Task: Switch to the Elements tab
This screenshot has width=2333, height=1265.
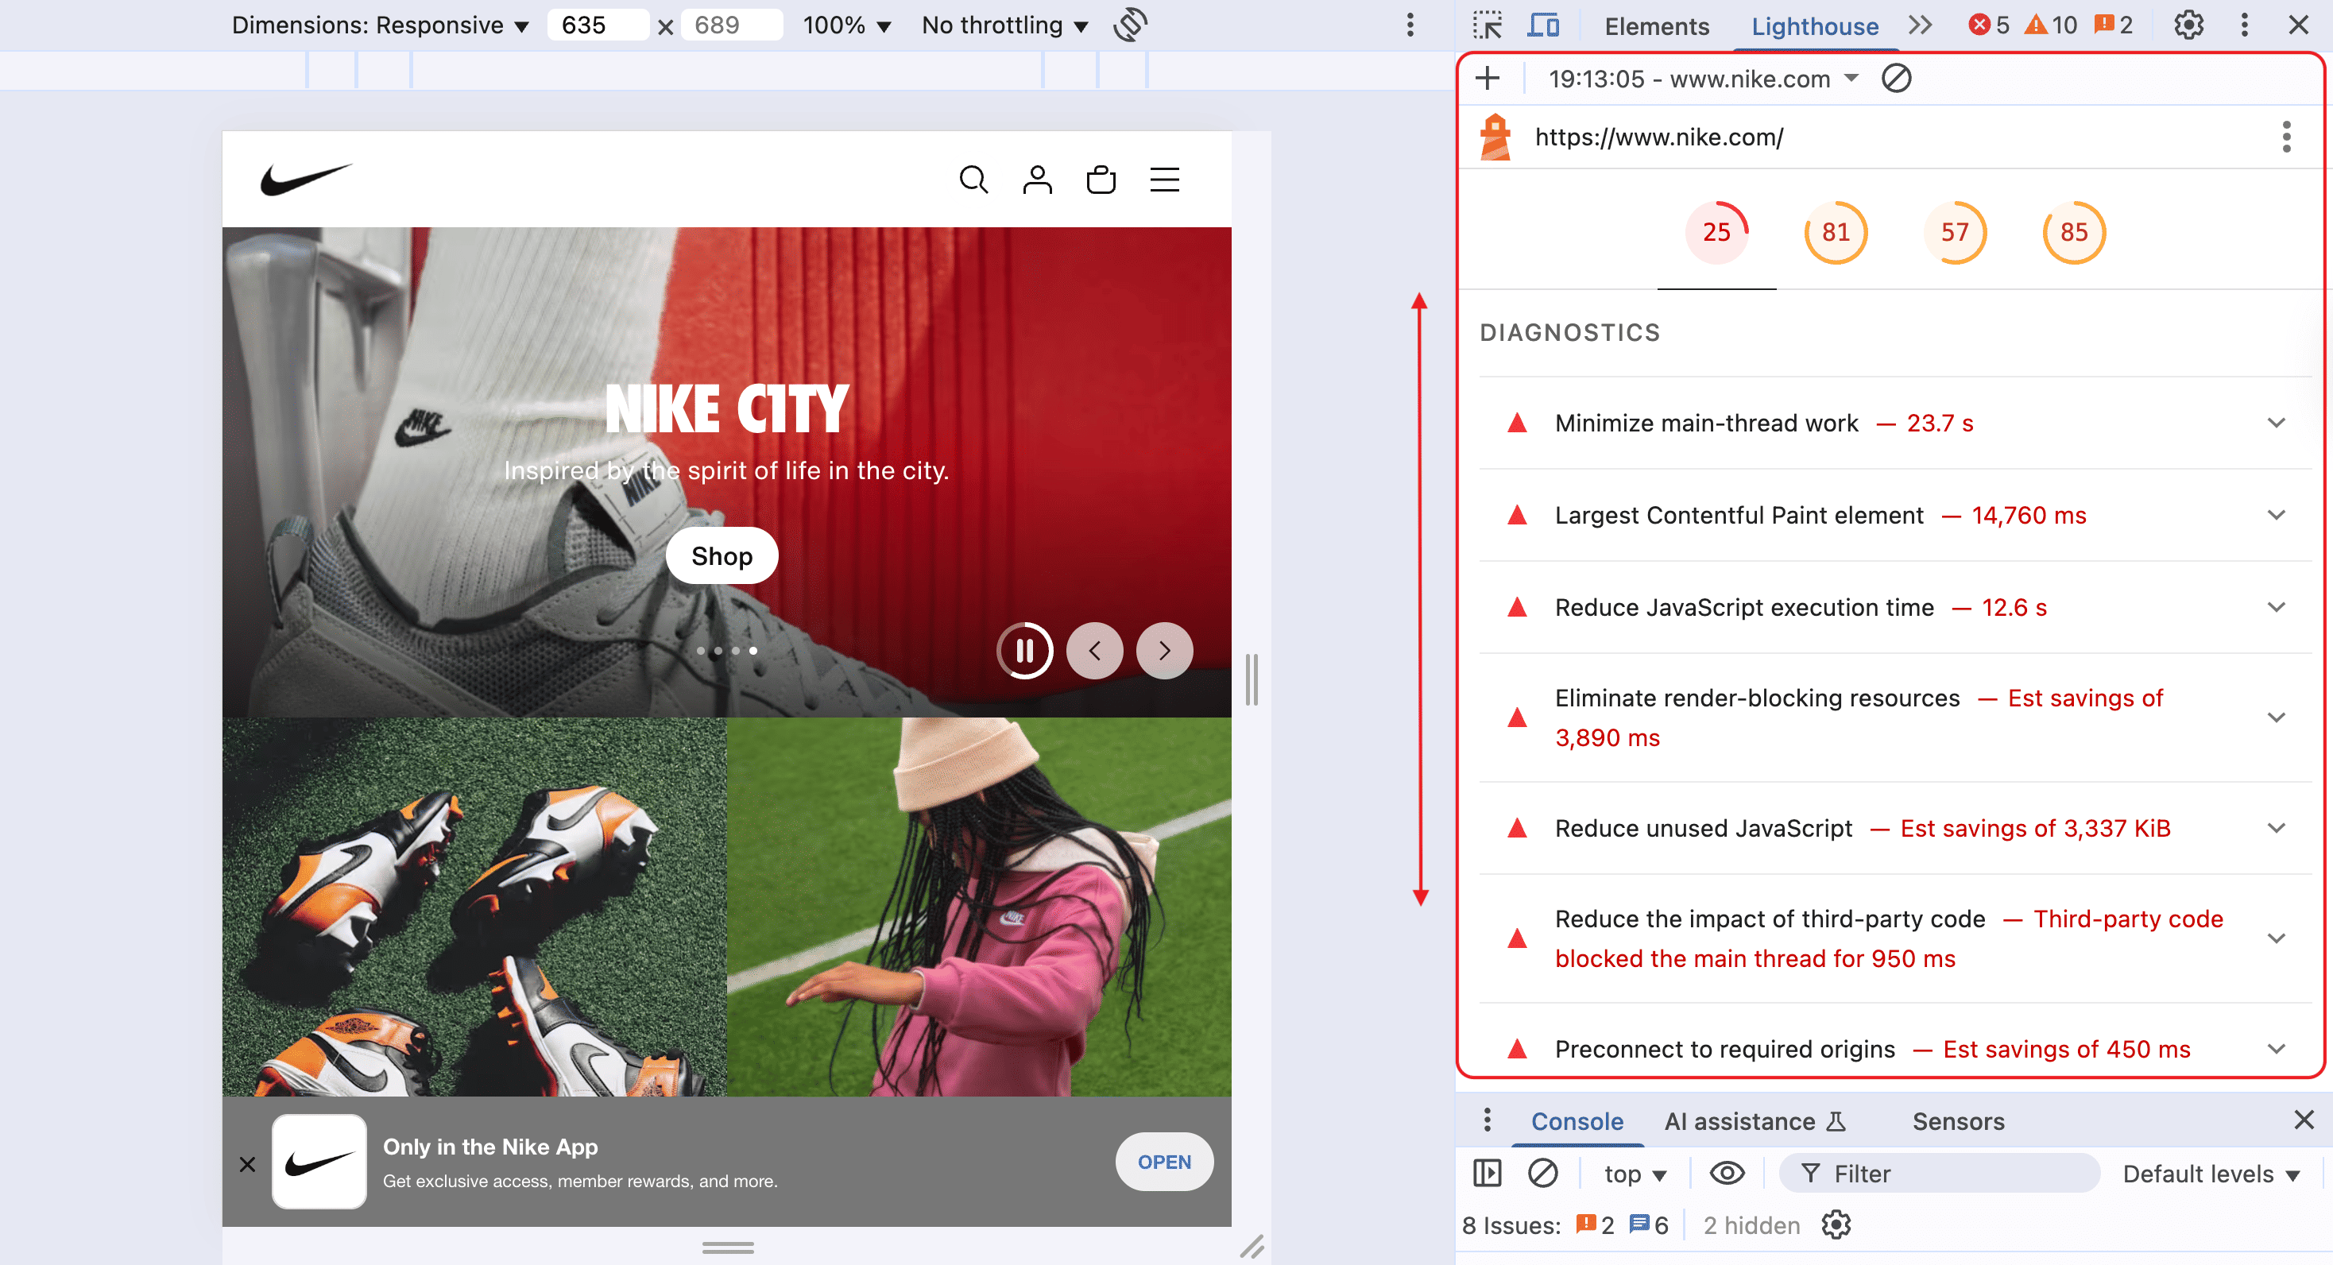Action: click(1657, 26)
